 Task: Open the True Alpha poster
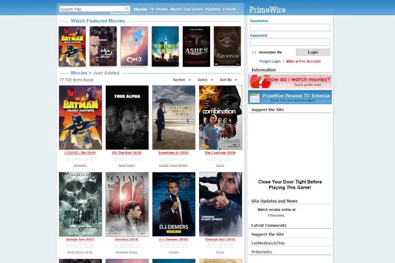click(127, 117)
